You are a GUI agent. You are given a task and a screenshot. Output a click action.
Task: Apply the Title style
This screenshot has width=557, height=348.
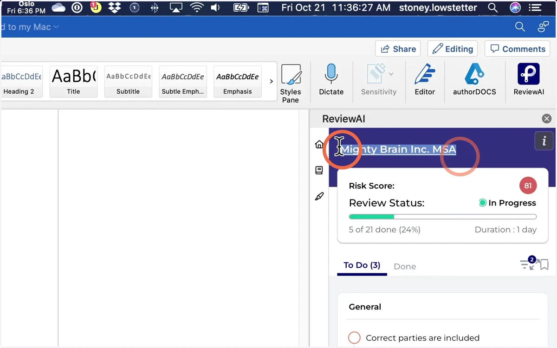73,81
